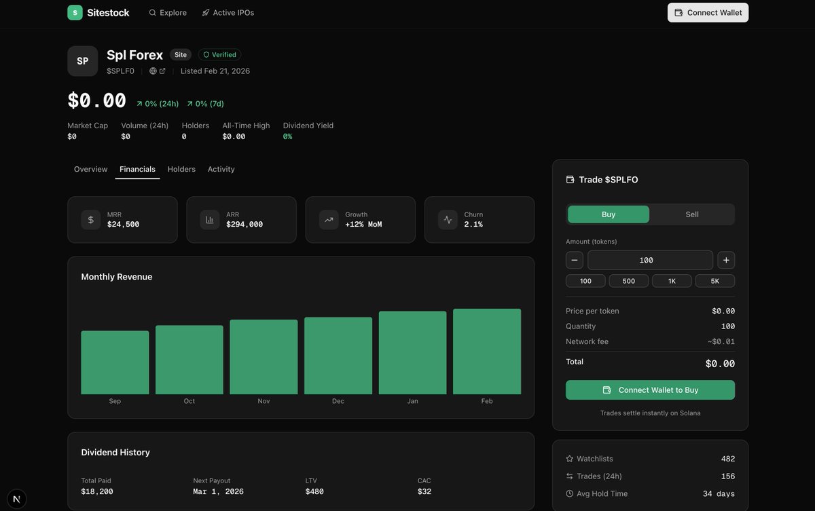Screen dimensions: 815x511
Task: Click the Sep revenue bar
Action: (115, 362)
